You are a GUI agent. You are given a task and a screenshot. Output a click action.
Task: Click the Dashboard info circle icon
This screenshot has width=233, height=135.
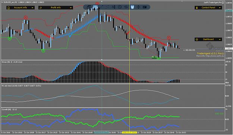[x=197, y=39]
